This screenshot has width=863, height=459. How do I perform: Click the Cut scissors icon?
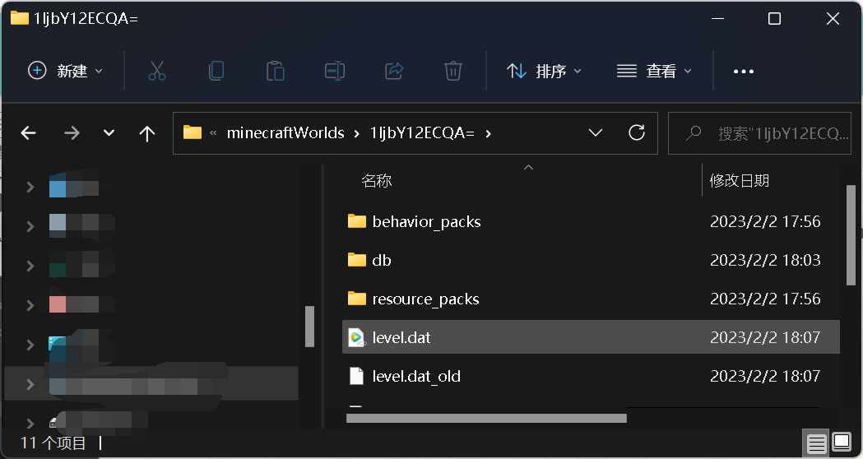157,71
